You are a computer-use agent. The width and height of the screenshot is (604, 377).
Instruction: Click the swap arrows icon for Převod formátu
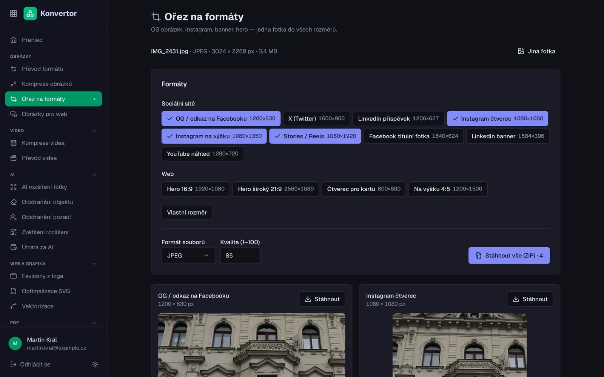tap(14, 69)
